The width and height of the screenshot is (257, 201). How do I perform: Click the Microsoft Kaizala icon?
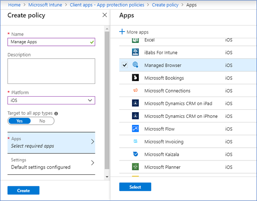(135, 154)
